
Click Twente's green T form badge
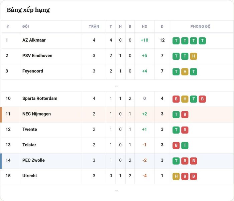point(176,130)
